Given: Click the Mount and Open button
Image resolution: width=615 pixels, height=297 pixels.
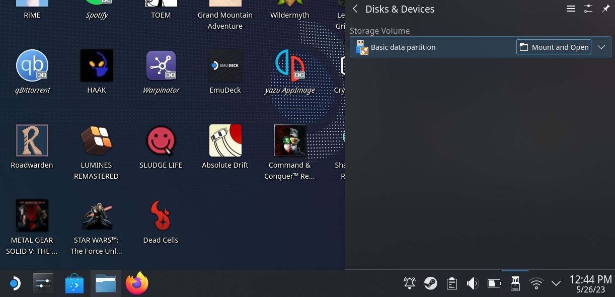Looking at the screenshot, I should (x=554, y=47).
